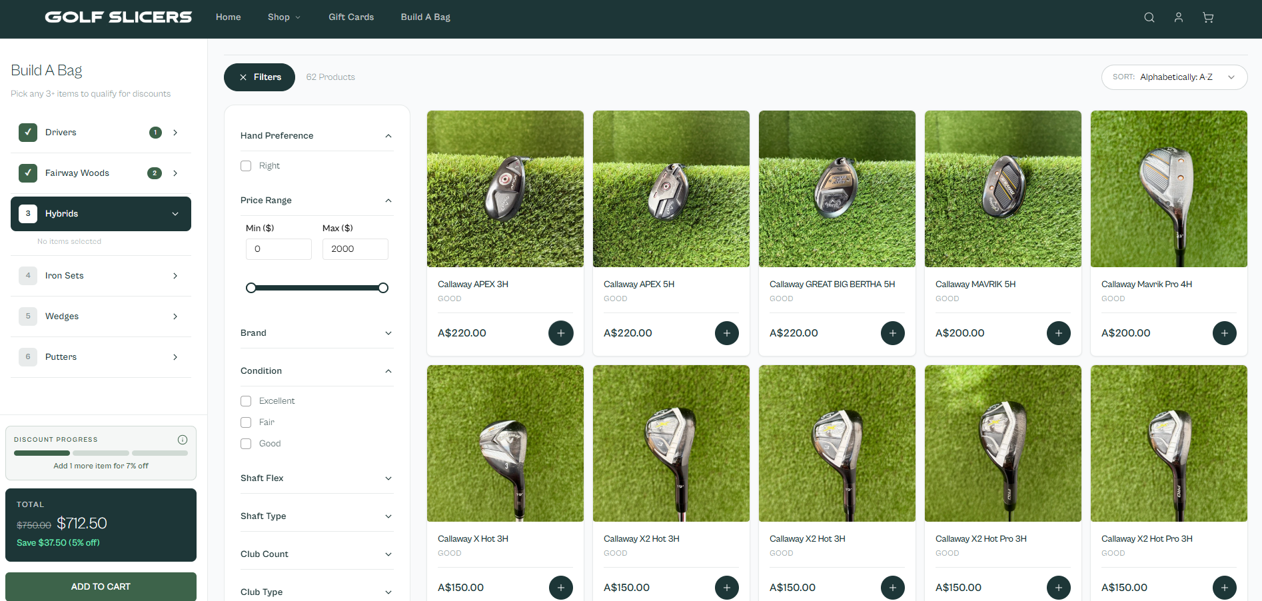
Task: Open the Shop navigation menu
Action: (285, 17)
